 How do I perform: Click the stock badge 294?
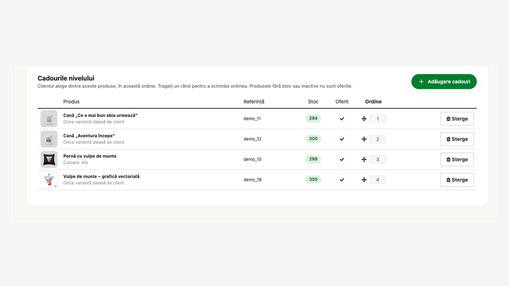coord(313,119)
